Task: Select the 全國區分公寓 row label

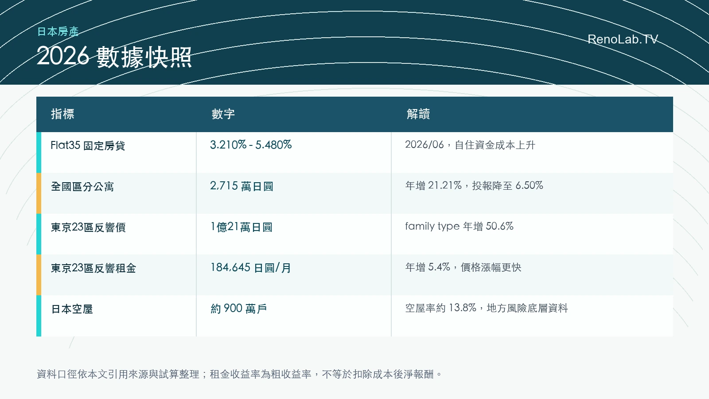Action: pos(82,186)
